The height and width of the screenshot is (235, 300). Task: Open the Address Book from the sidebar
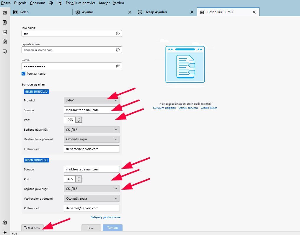4,22
